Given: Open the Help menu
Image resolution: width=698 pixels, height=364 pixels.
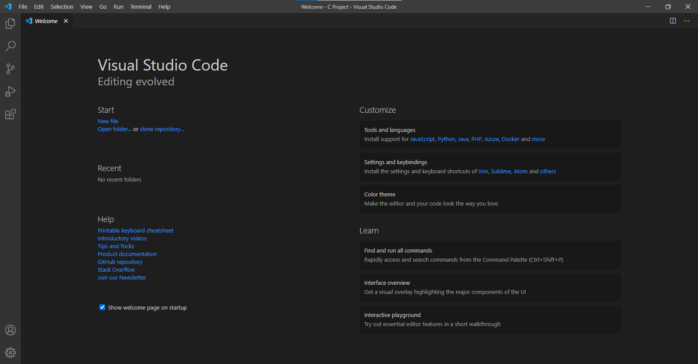Looking at the screenshot, I should point(164,7).
